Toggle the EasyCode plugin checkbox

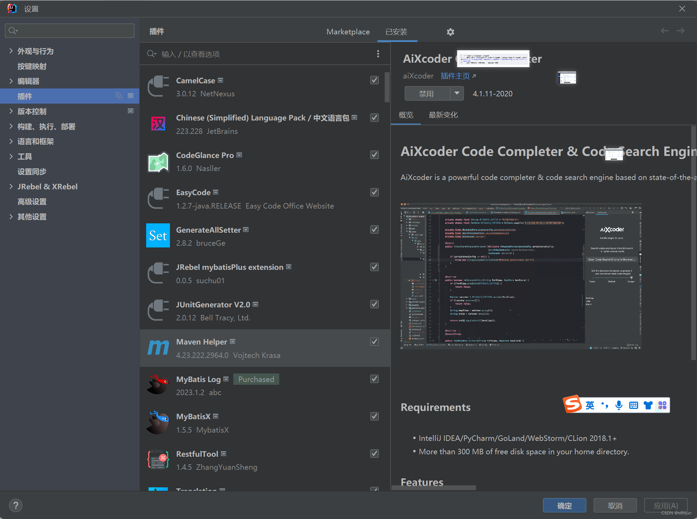click(374, 192)
